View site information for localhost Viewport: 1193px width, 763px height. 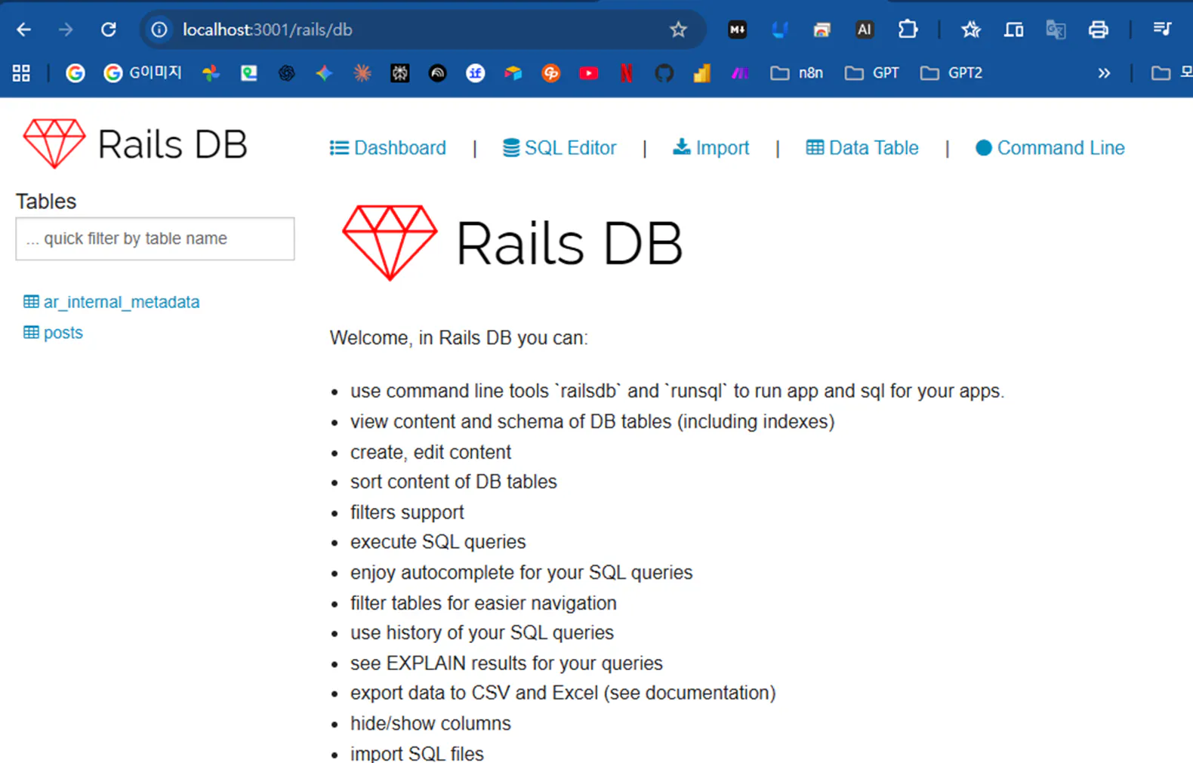point(159,29)
